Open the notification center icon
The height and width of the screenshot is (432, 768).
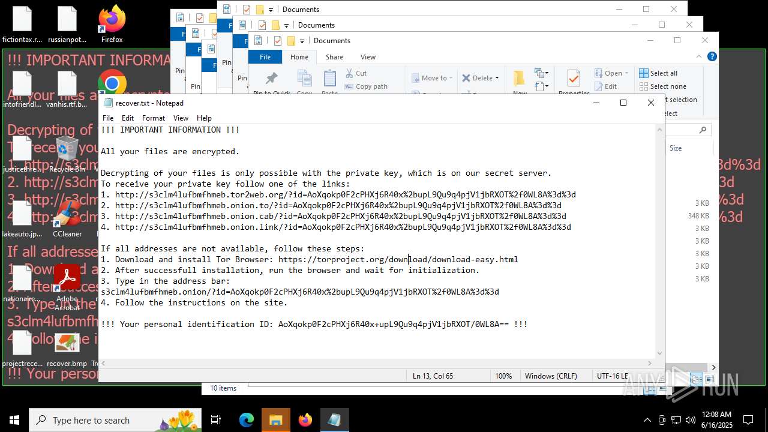coord(748,420)
